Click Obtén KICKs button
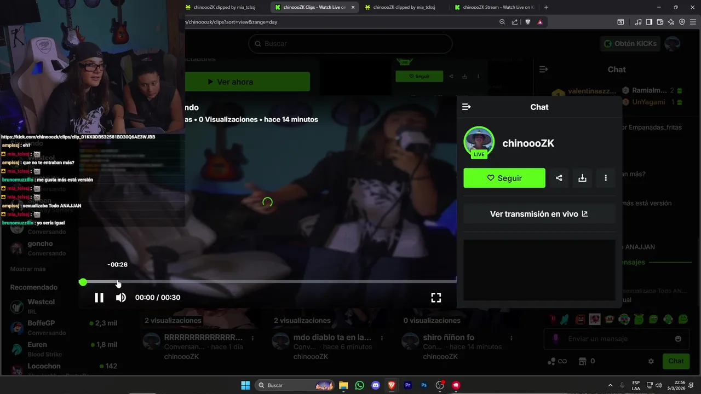Image resolution: width=701 pixels, height=394 pixels. click(x=630, y=44)
